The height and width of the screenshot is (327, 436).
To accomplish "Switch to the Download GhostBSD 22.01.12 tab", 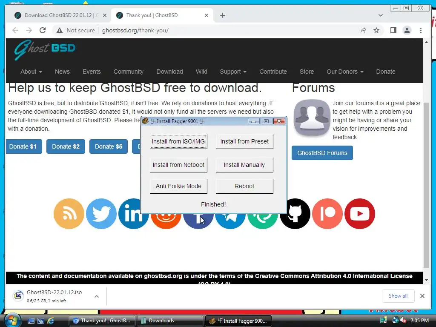I will [60, 15].
